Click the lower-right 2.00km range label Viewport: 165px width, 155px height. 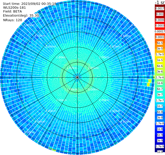point(104,100)
